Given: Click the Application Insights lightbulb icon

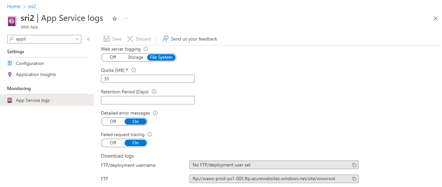Looking at the screenshot, I should coord(10,74).
